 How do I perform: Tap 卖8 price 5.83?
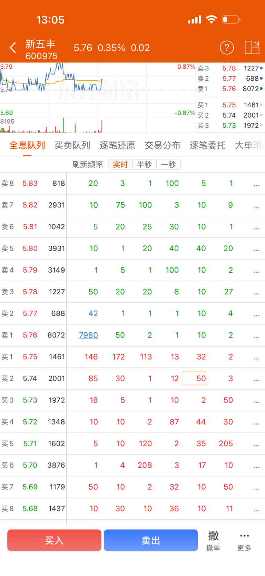(30, 183)
